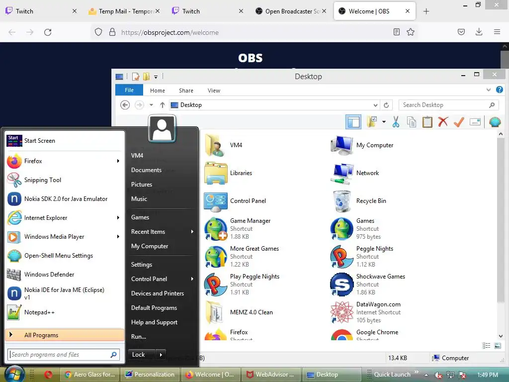
Task: Open the address bar history dropdown
Action: (x=375, y=105)
